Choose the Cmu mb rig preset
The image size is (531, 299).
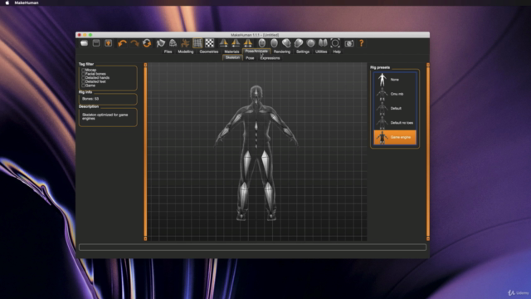[395, 94]
